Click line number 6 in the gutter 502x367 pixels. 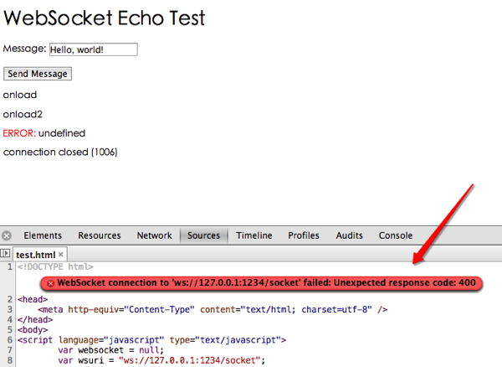9,339
